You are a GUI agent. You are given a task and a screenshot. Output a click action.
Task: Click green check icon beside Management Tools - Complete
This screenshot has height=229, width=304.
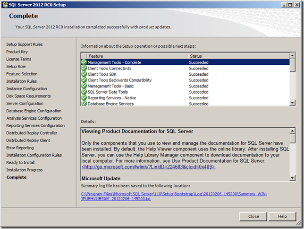point(84,62)
